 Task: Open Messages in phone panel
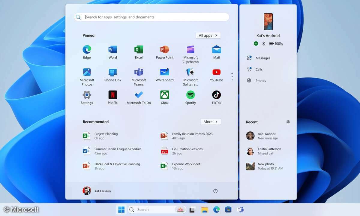tap(259, 58)
